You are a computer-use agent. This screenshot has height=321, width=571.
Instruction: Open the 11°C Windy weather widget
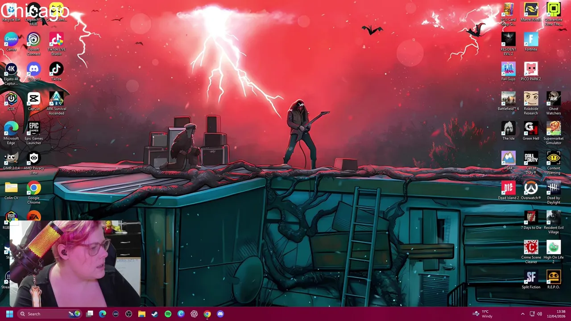[x=482, y=314]
